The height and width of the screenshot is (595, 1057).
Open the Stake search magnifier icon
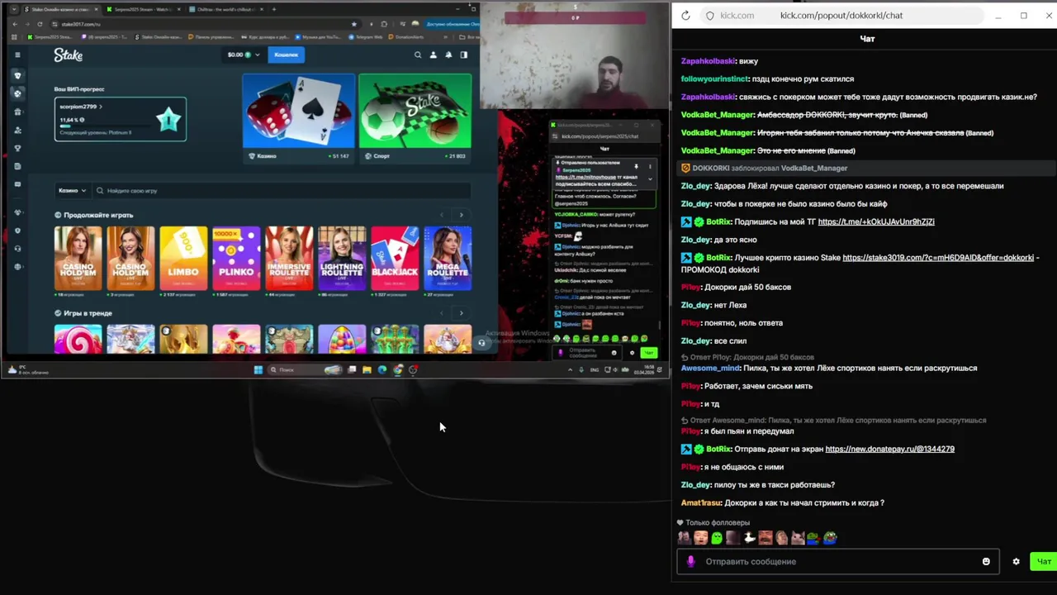pos(418,55)
